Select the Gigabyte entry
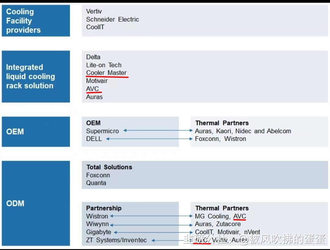Image resolution: width=330 pixels, height=250 pixels. [99, 232]
